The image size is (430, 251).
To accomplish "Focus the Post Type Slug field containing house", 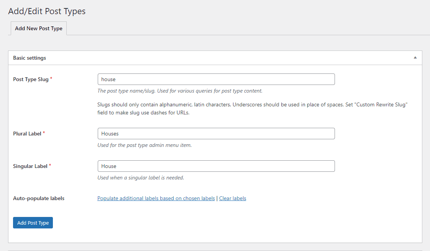I will [x=216, y=79].
